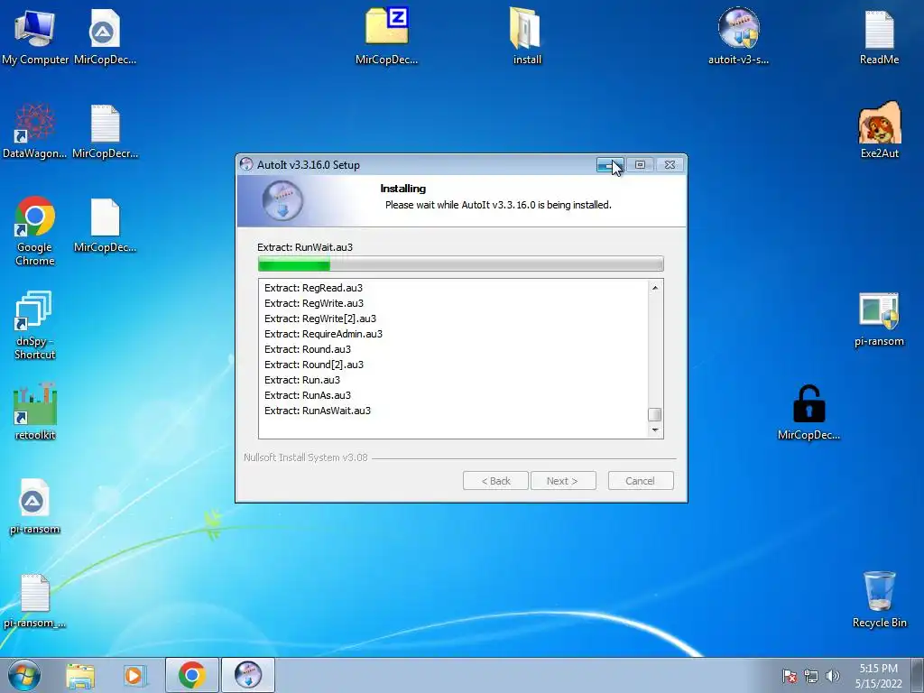The height and width of the screenshot is (693, 924).
Task: Minimize the AutoIt Setup window
Action: (609, 165)
